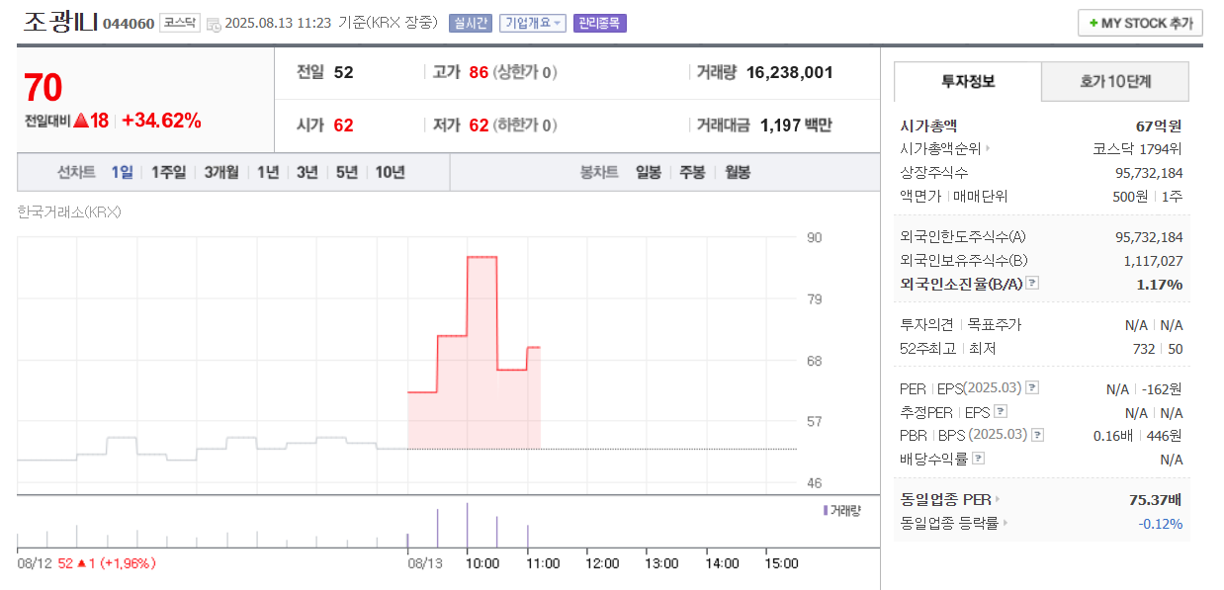Click the MY STOCK 추가 button
This screenshot has height=590, width=1224.
1140,23
